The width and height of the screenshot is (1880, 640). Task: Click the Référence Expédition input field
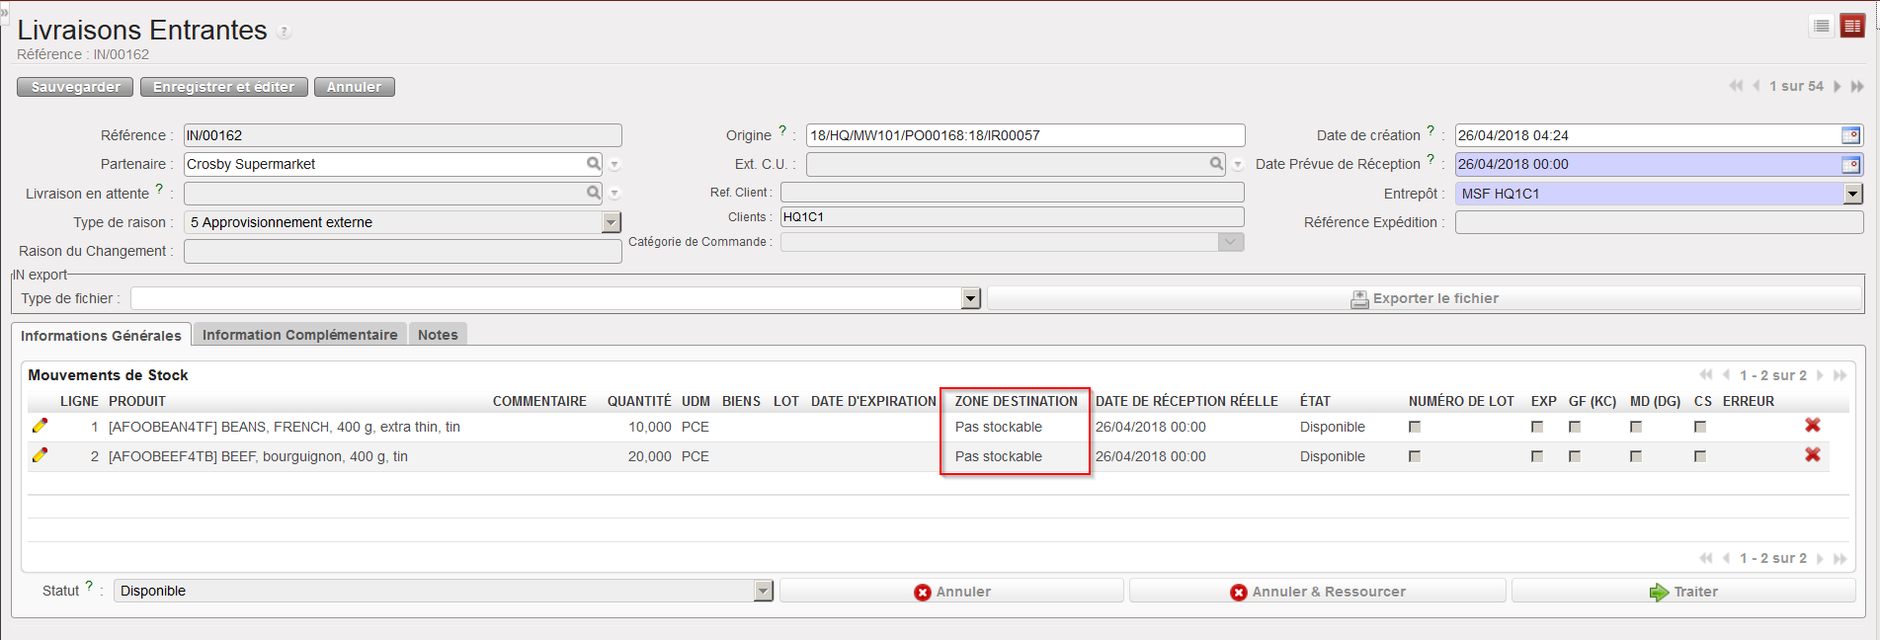point(1658,222)
